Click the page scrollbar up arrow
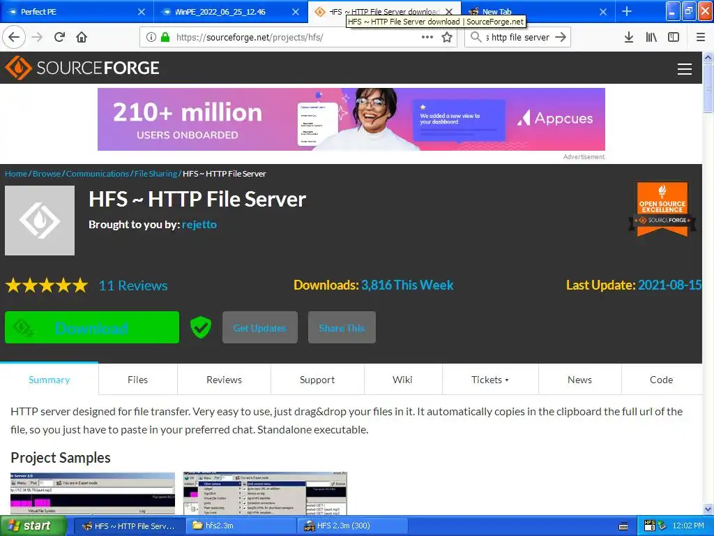Viewport: 714px width, 536px height. (x=708, y=57)
